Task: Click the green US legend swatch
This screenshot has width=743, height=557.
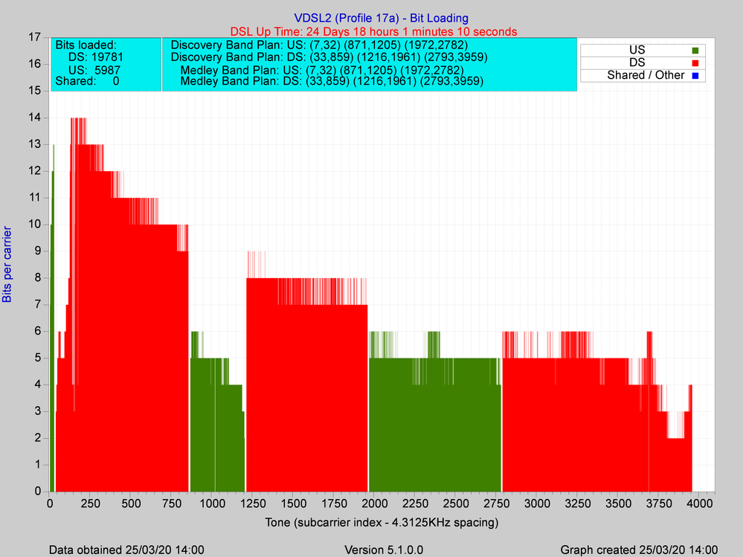Action: 696,51
